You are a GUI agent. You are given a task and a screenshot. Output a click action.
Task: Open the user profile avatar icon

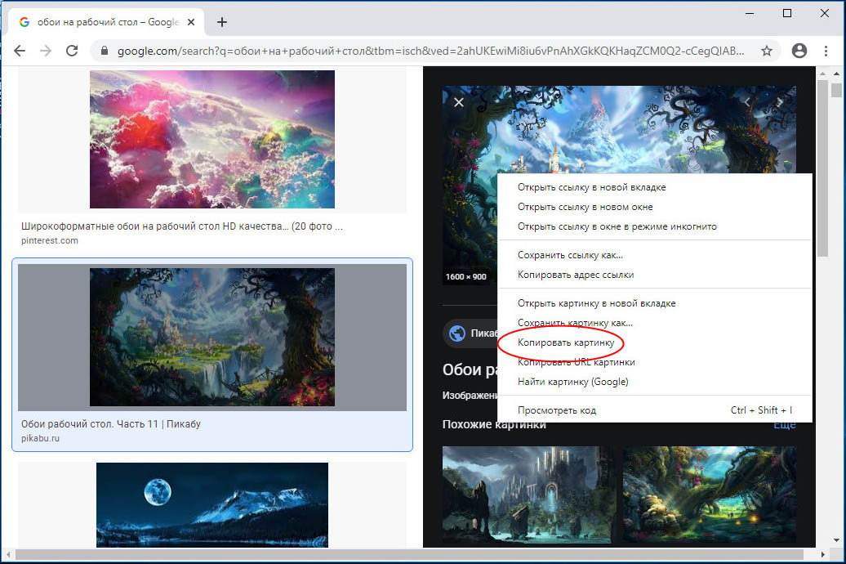click(x=799, y=51)
